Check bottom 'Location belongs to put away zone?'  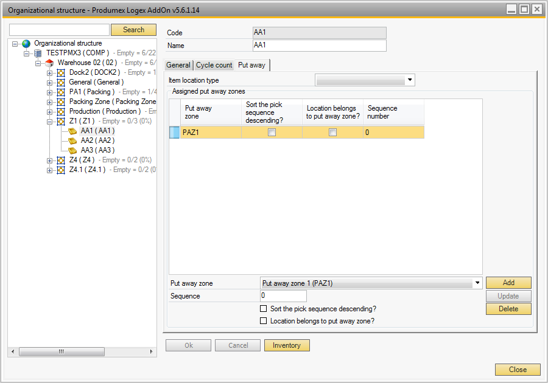click(264, 321)
